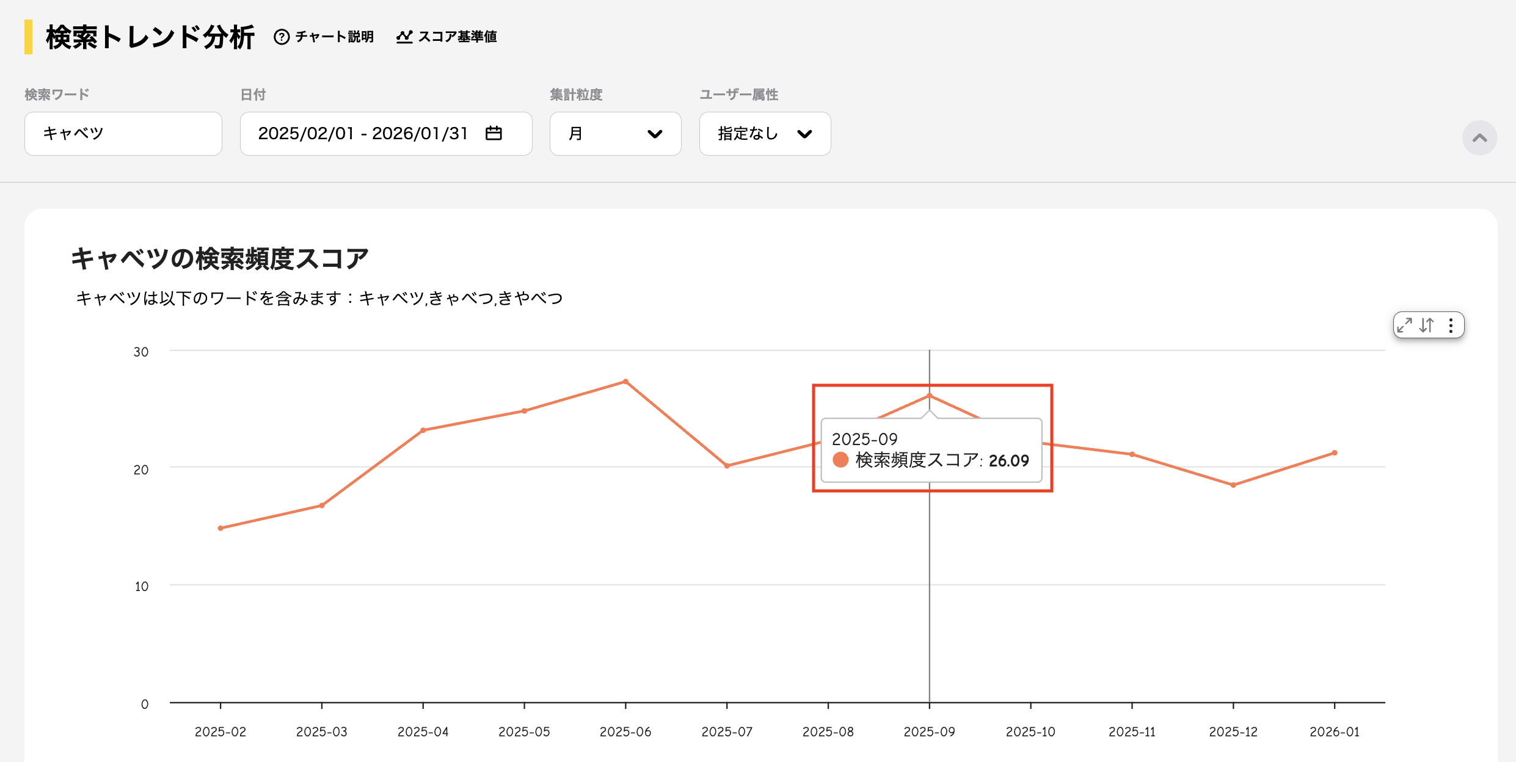This screenshot has width=1516, height=762.
Task: Click the calendar icon in date field
Action: click(x=494, y=133)
